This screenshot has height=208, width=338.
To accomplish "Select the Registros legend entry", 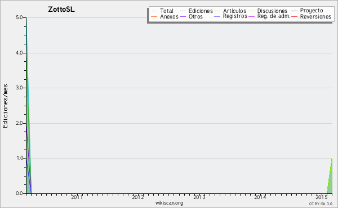I will click(235, 16).
